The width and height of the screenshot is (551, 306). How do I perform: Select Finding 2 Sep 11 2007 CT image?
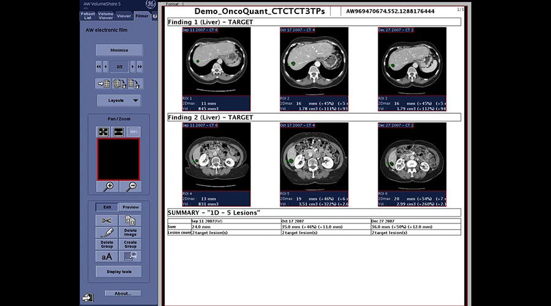click(217, 157)
